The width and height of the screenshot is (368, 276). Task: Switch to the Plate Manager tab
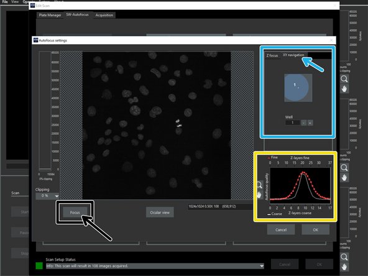[50, 15]
